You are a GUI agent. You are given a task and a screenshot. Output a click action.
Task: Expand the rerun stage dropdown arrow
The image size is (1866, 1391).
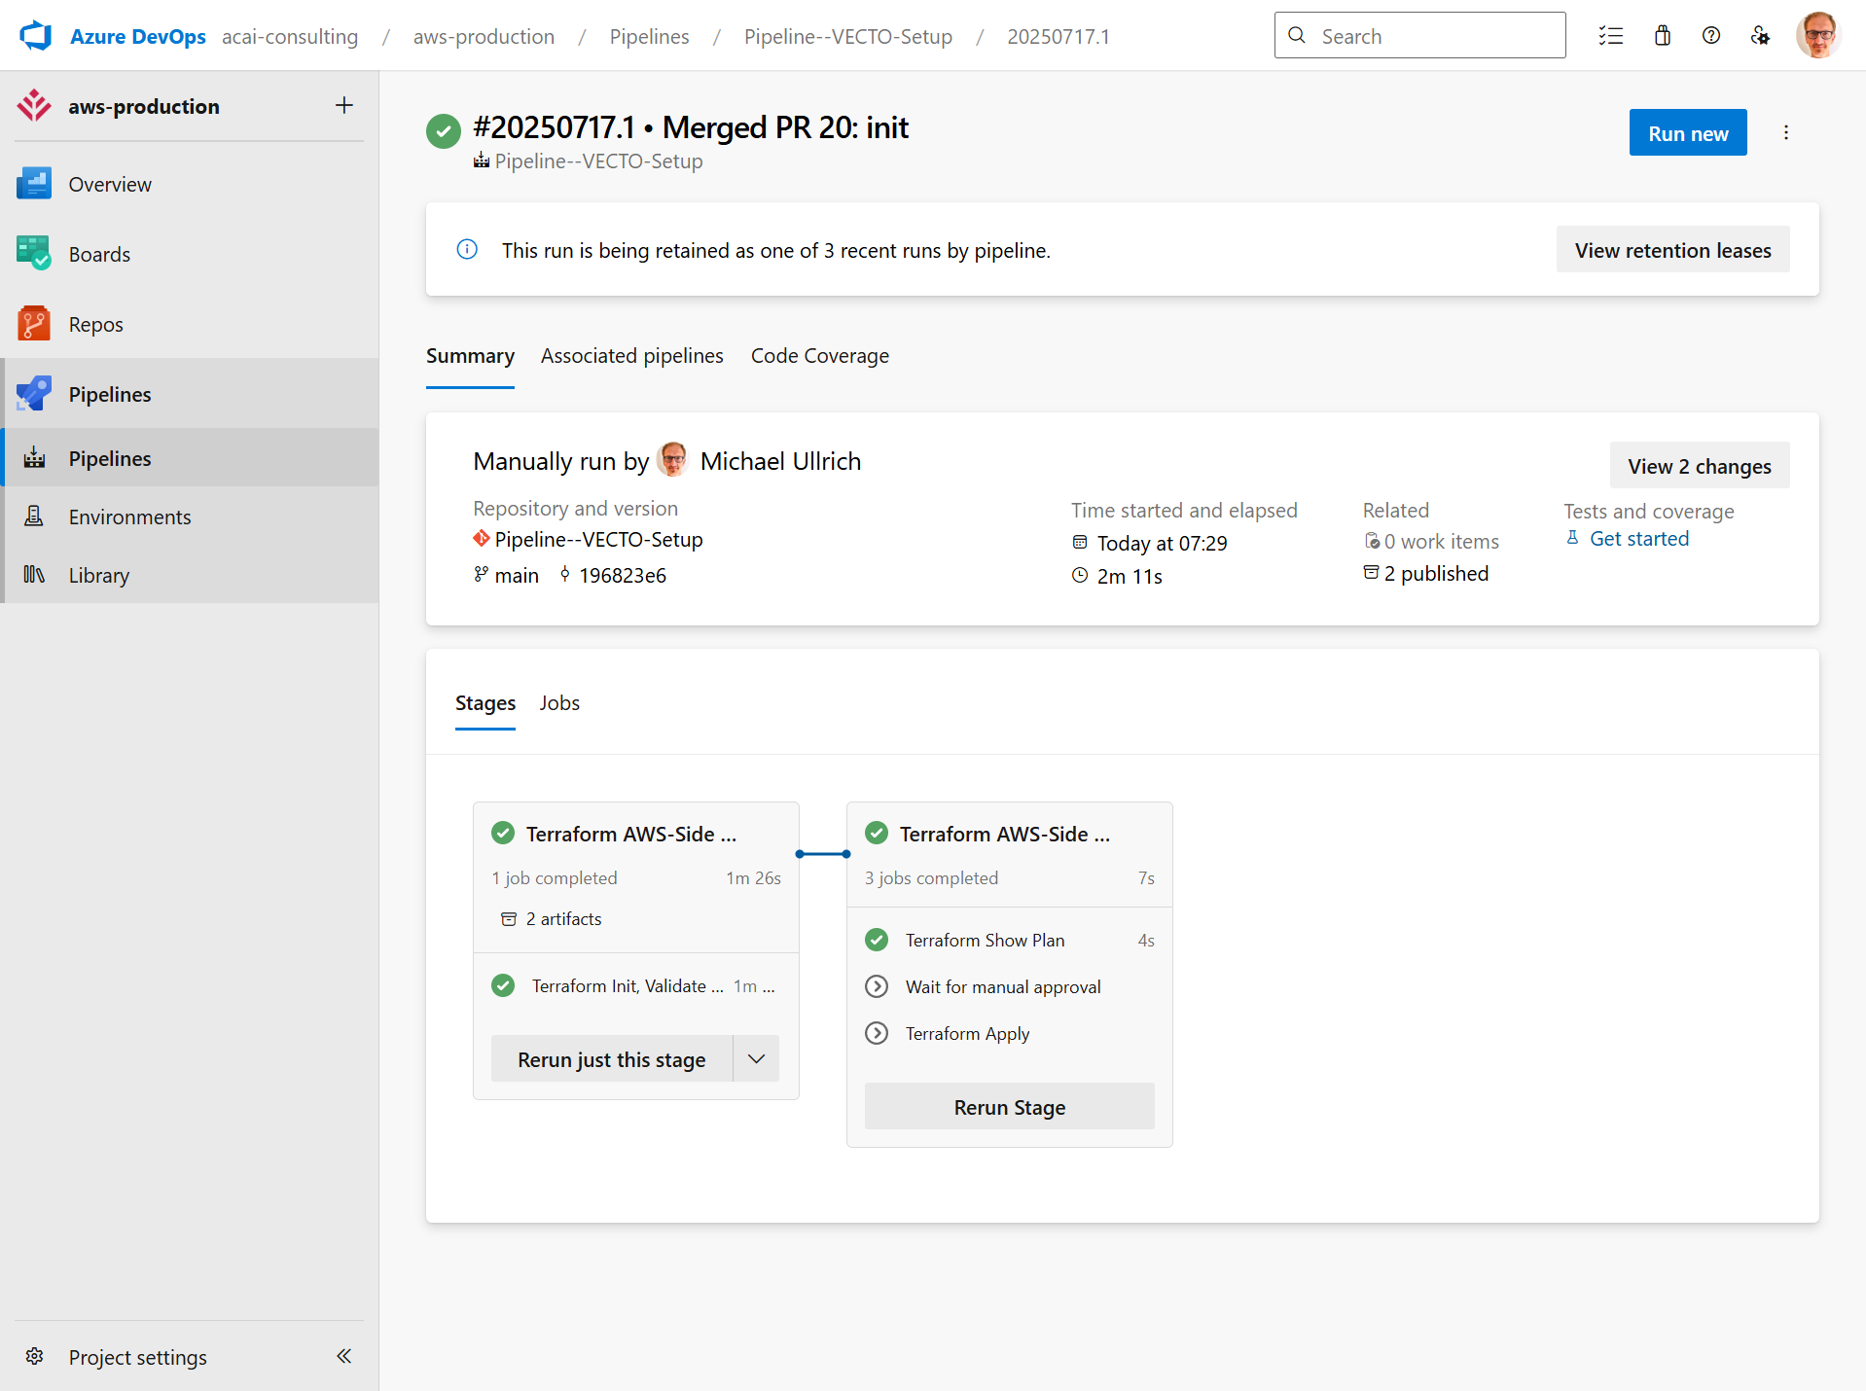tap(756, 1059)
